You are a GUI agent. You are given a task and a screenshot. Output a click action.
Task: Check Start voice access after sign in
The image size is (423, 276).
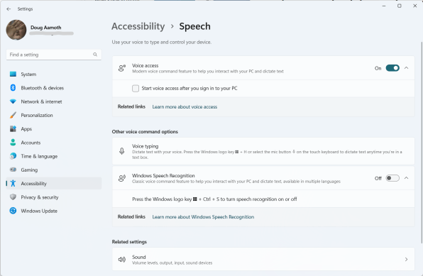coord(136,88)
